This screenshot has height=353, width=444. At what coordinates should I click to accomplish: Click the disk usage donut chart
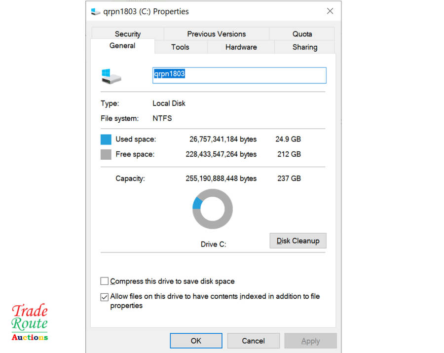click(x=212, y=209)
